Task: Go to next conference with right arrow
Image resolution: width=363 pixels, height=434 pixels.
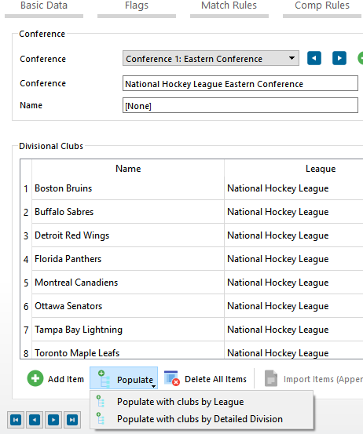Action: click(339, 58)
